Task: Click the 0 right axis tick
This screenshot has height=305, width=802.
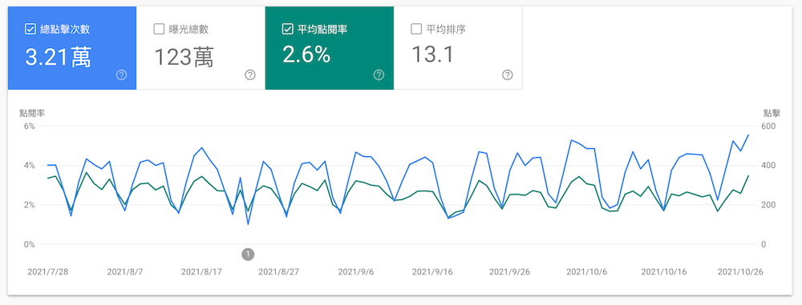Action: point(764,245)
